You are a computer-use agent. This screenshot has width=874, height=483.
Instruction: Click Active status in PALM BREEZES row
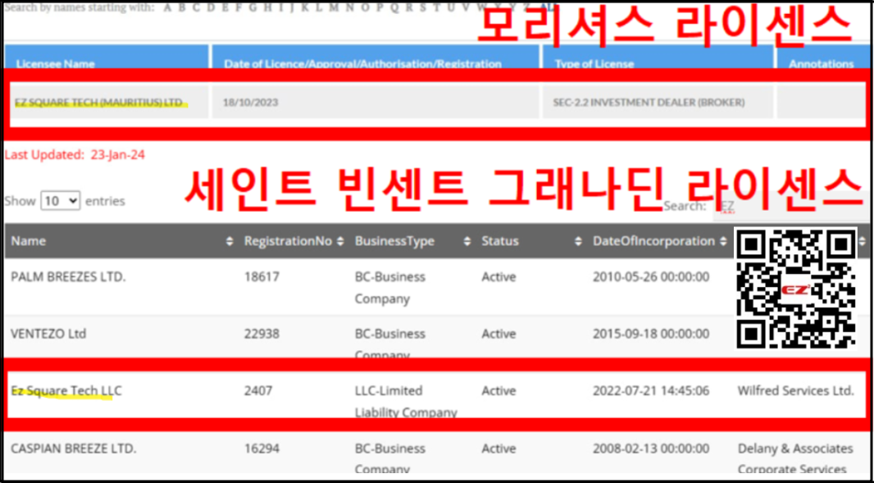pos(498,277)
